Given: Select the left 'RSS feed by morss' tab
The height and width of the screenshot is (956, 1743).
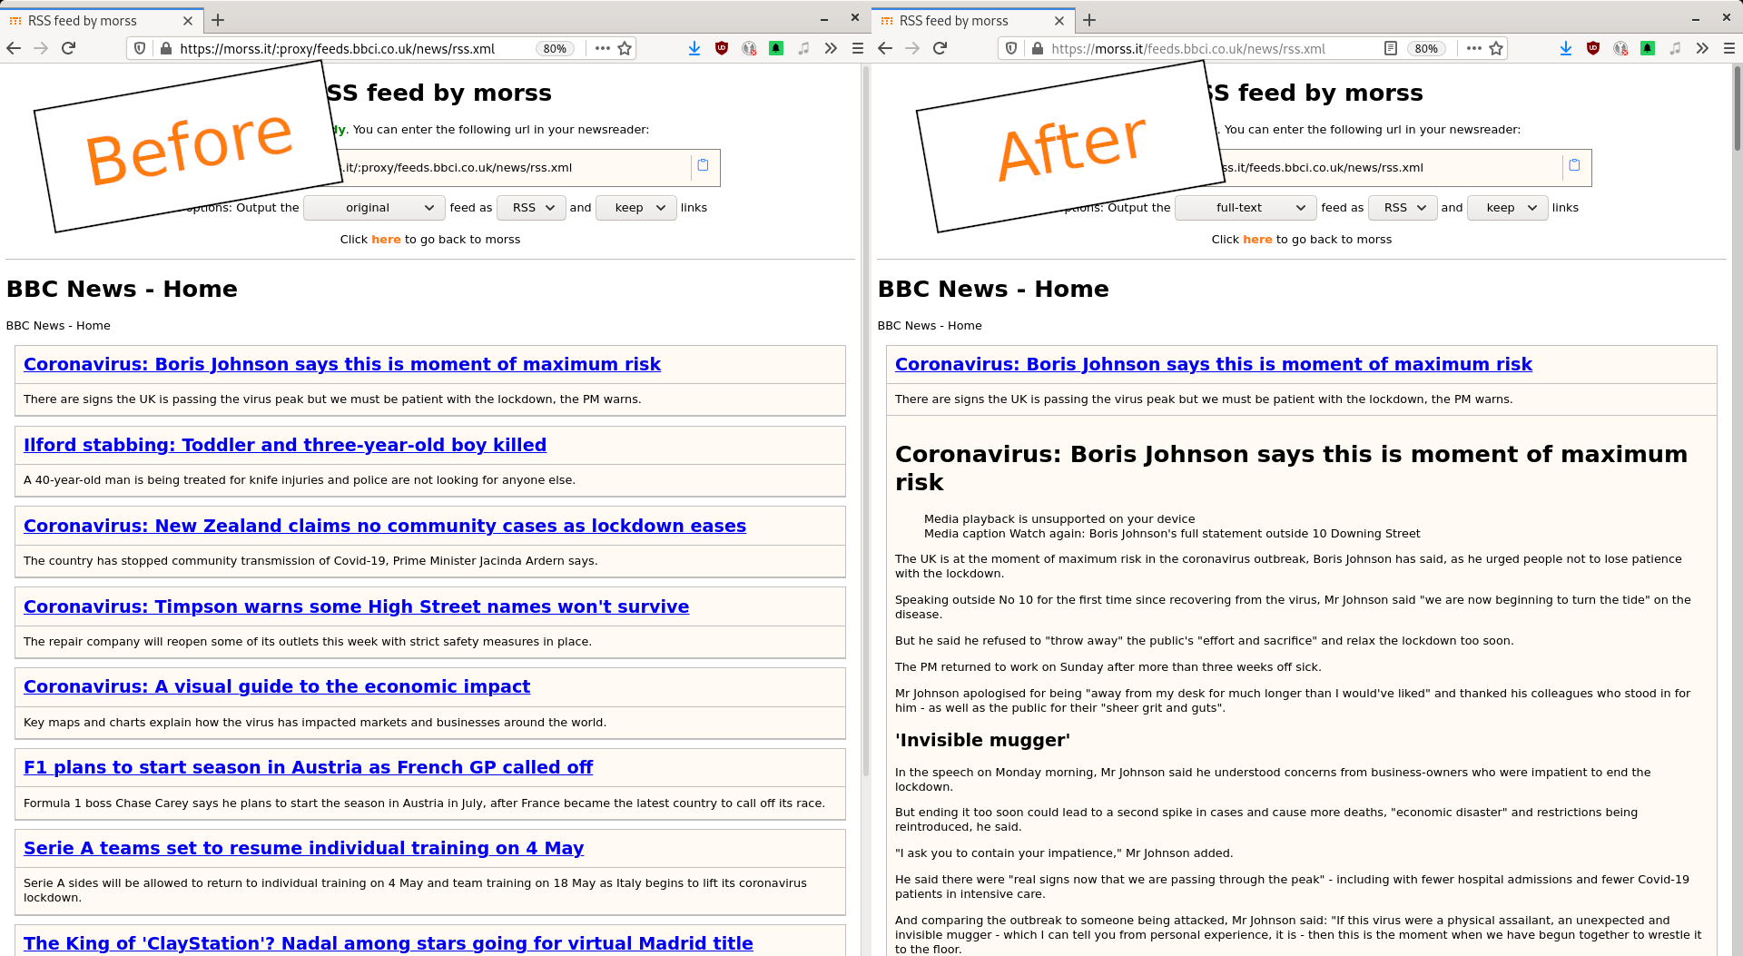Looking at the screenshot, I should click(91, 20).
